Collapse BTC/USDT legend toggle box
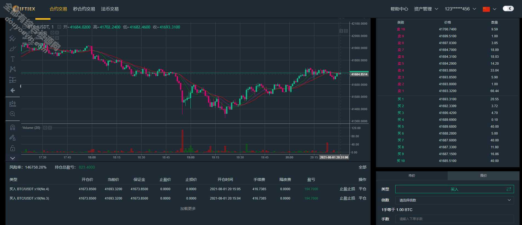This screenshot has width=522, height=225. (x=24, y=27)
